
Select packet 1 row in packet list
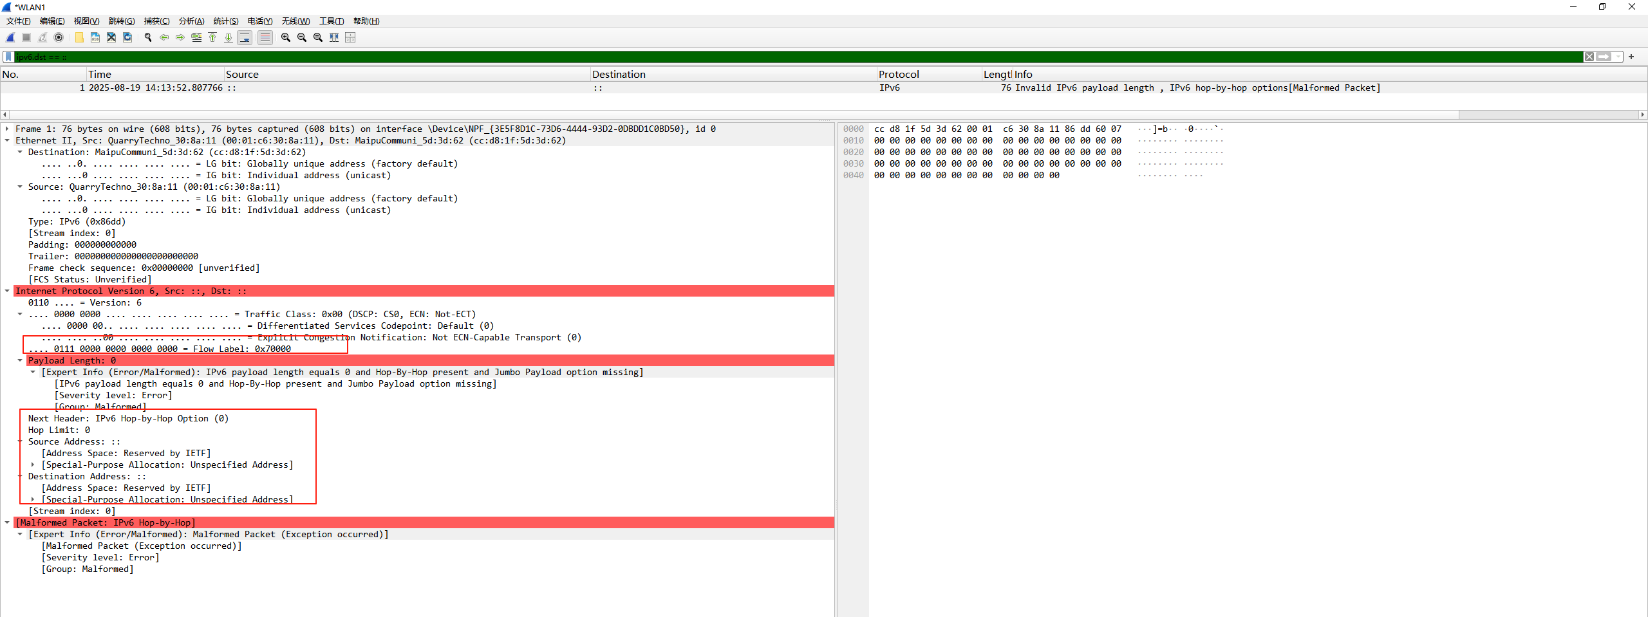pos(823,88)
